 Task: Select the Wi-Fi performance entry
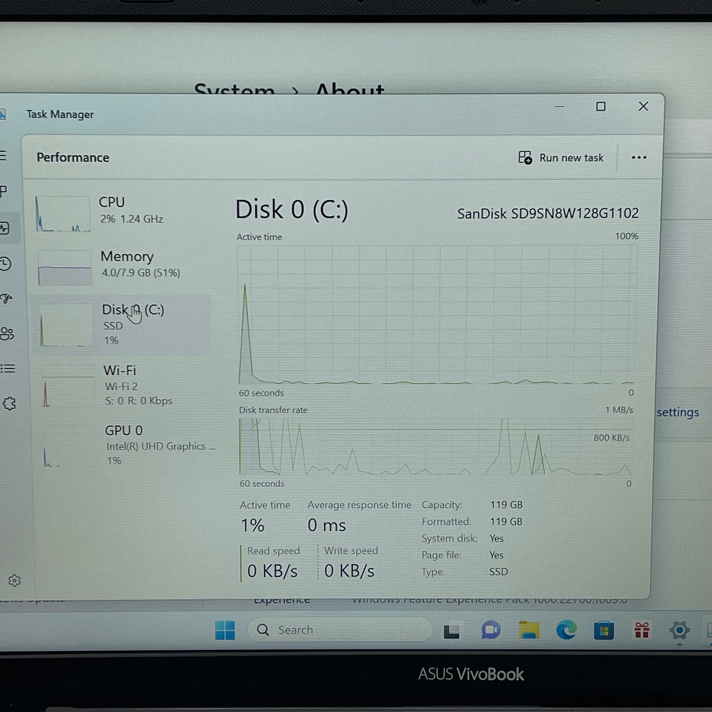pyautogui.click(x=123, y=385)
